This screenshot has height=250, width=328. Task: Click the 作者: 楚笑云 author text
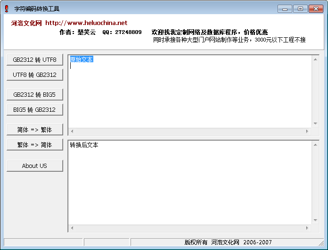click(78, 32)
